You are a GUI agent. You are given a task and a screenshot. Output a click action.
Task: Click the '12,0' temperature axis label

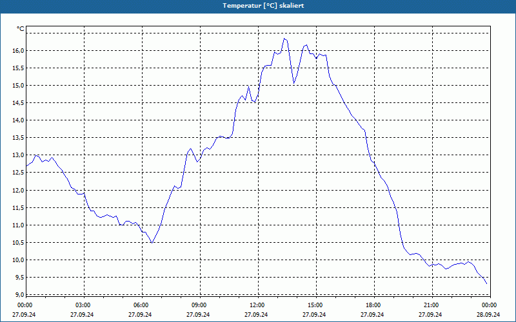(19, 190)
